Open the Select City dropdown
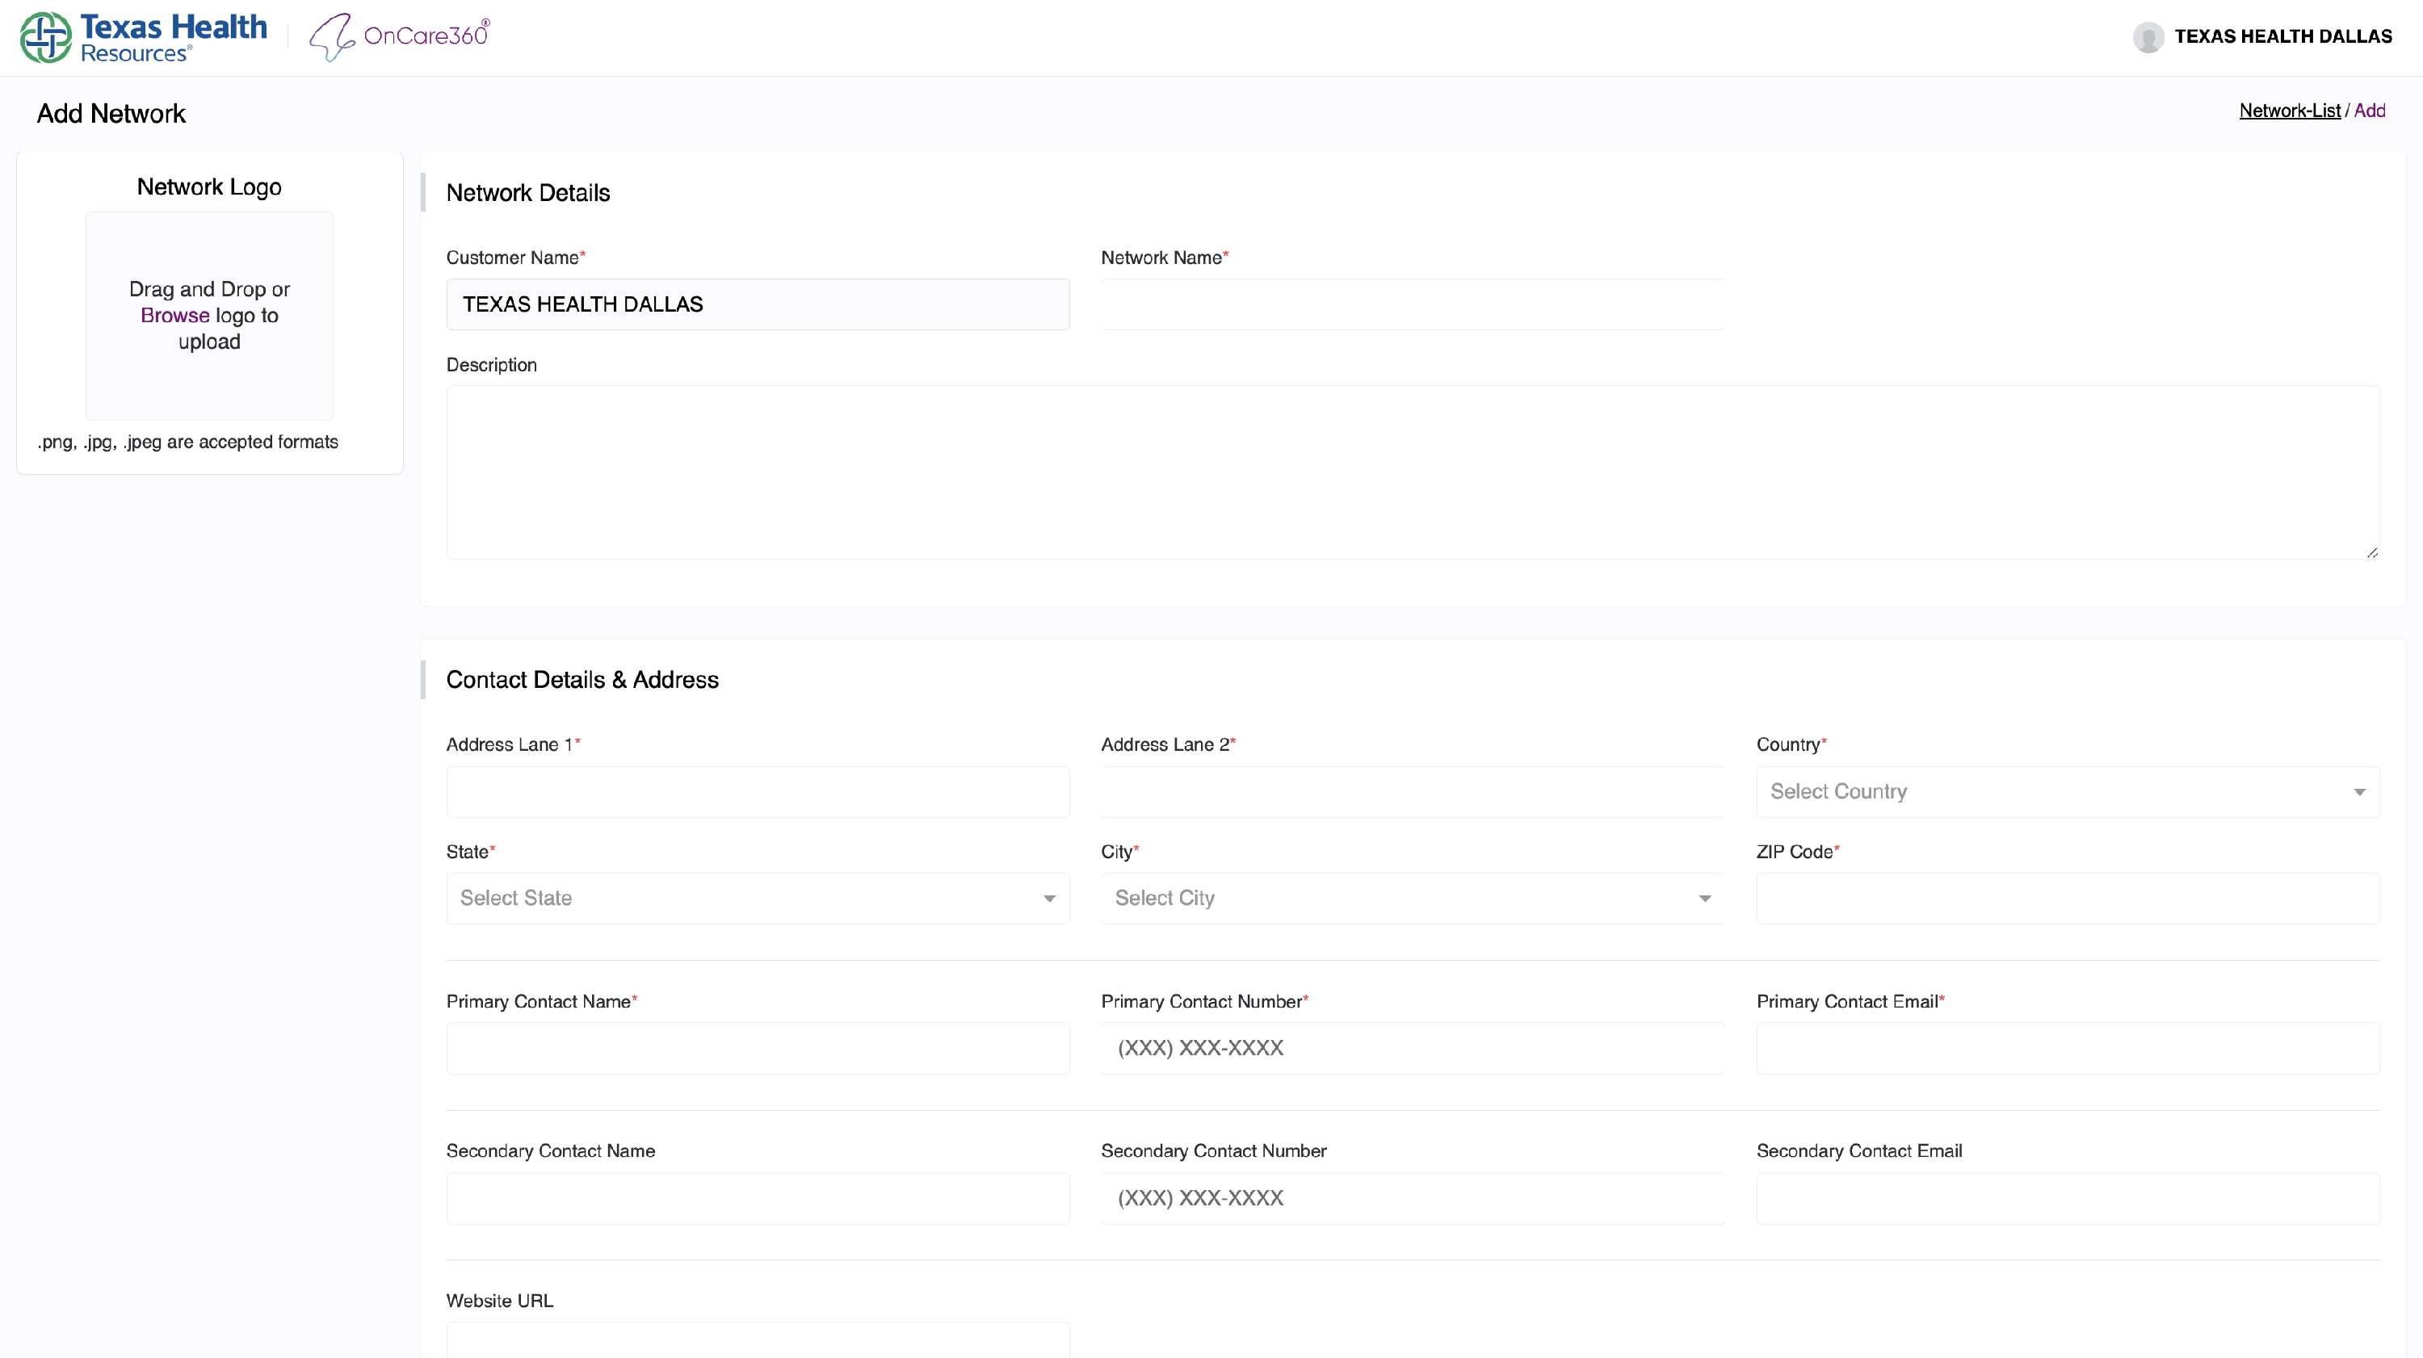 pos(1412,898)
